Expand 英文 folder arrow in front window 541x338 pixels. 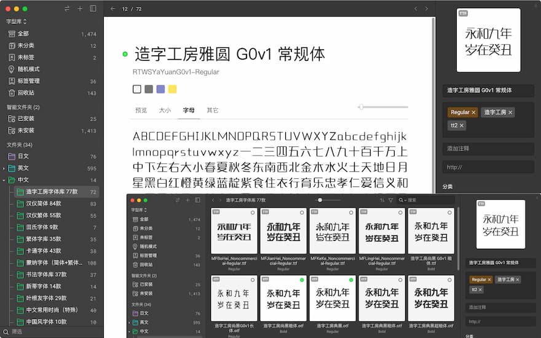(x=129, y=323)
